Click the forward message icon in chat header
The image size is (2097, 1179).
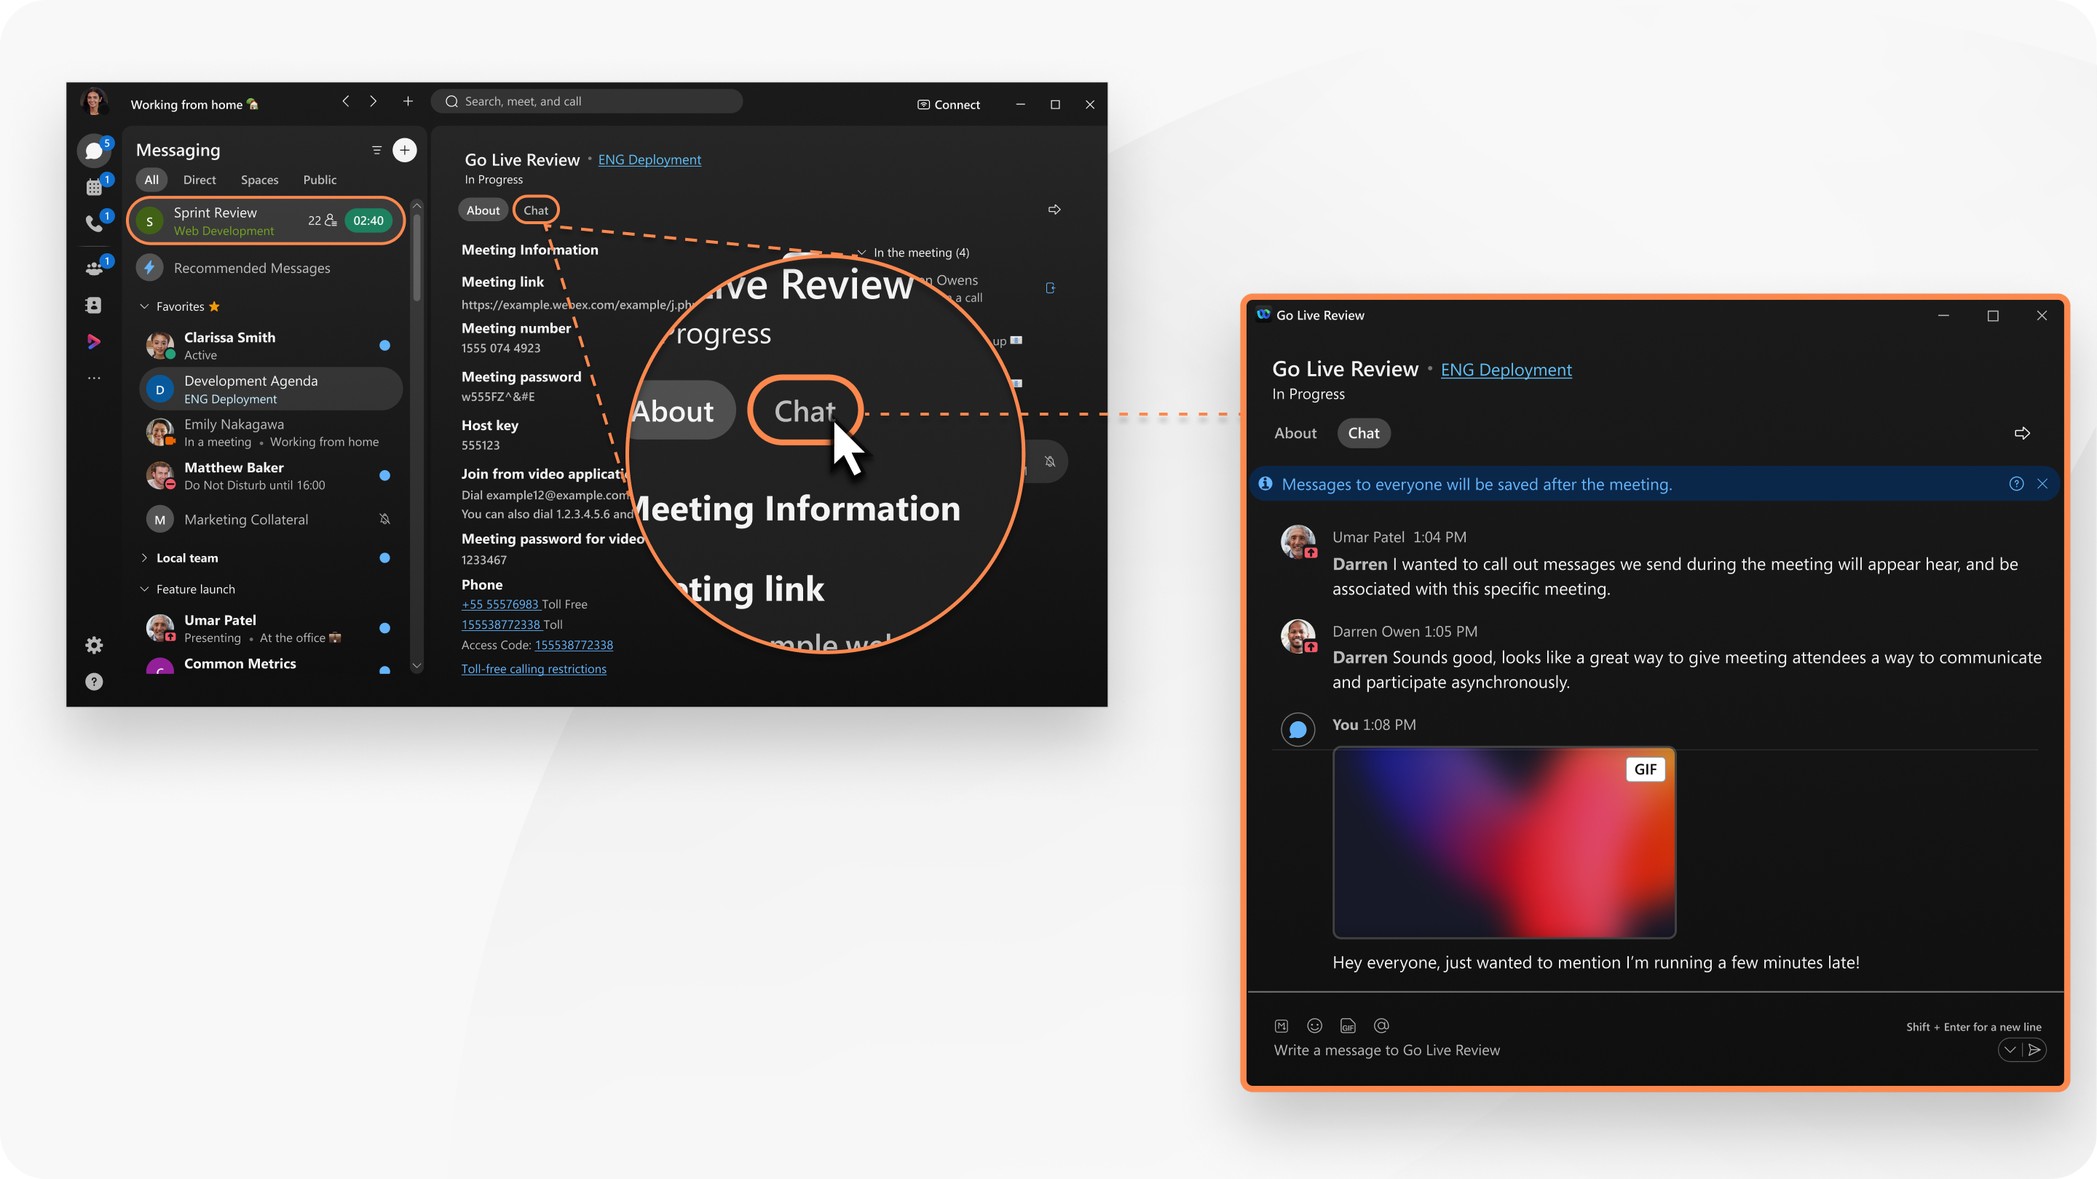pos(2021,433)
